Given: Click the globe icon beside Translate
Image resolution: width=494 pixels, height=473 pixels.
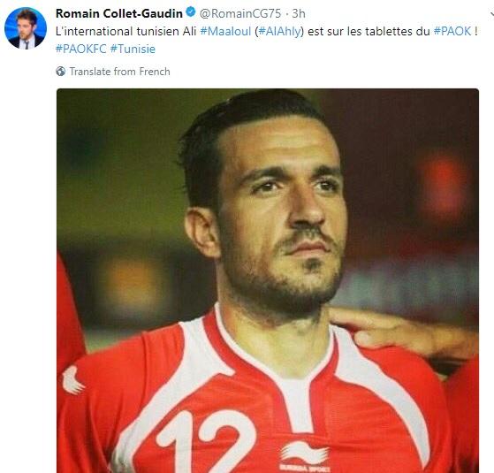Looking at the screenshot, I should [x=61, y=72].
